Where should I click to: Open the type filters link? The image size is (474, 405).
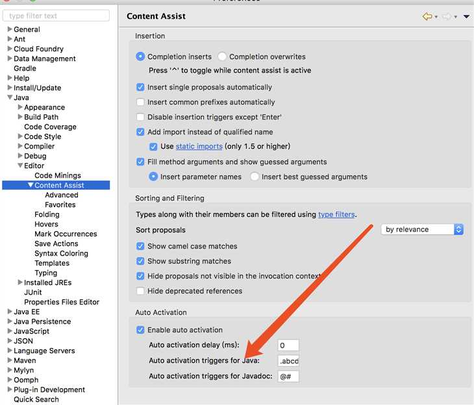[x=336, y=214]
